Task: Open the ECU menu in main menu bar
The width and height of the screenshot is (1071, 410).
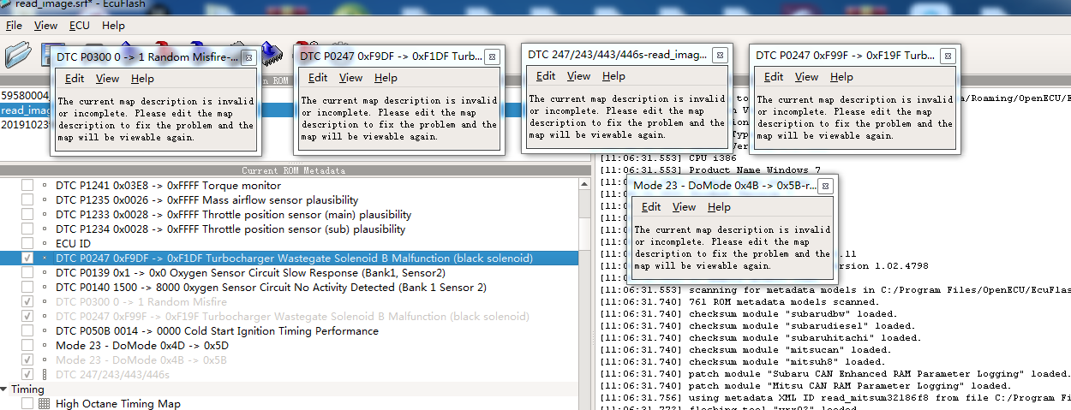Action: pyautogui.click(x=79, y=26)
